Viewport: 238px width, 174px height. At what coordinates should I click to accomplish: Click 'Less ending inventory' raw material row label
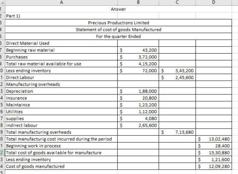61,71
